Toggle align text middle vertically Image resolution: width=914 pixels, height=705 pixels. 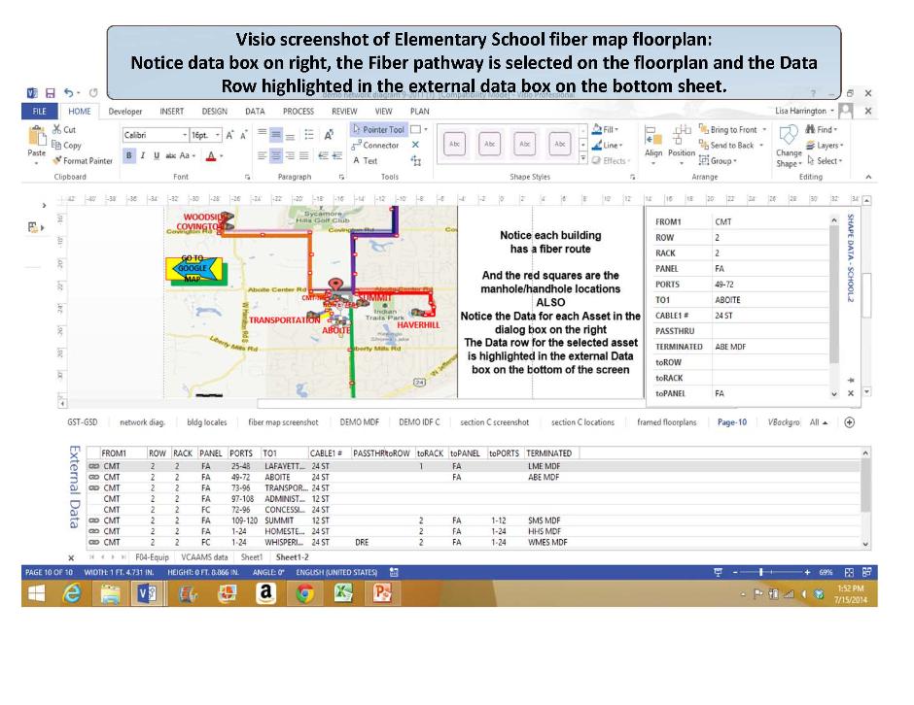(276, 135)
